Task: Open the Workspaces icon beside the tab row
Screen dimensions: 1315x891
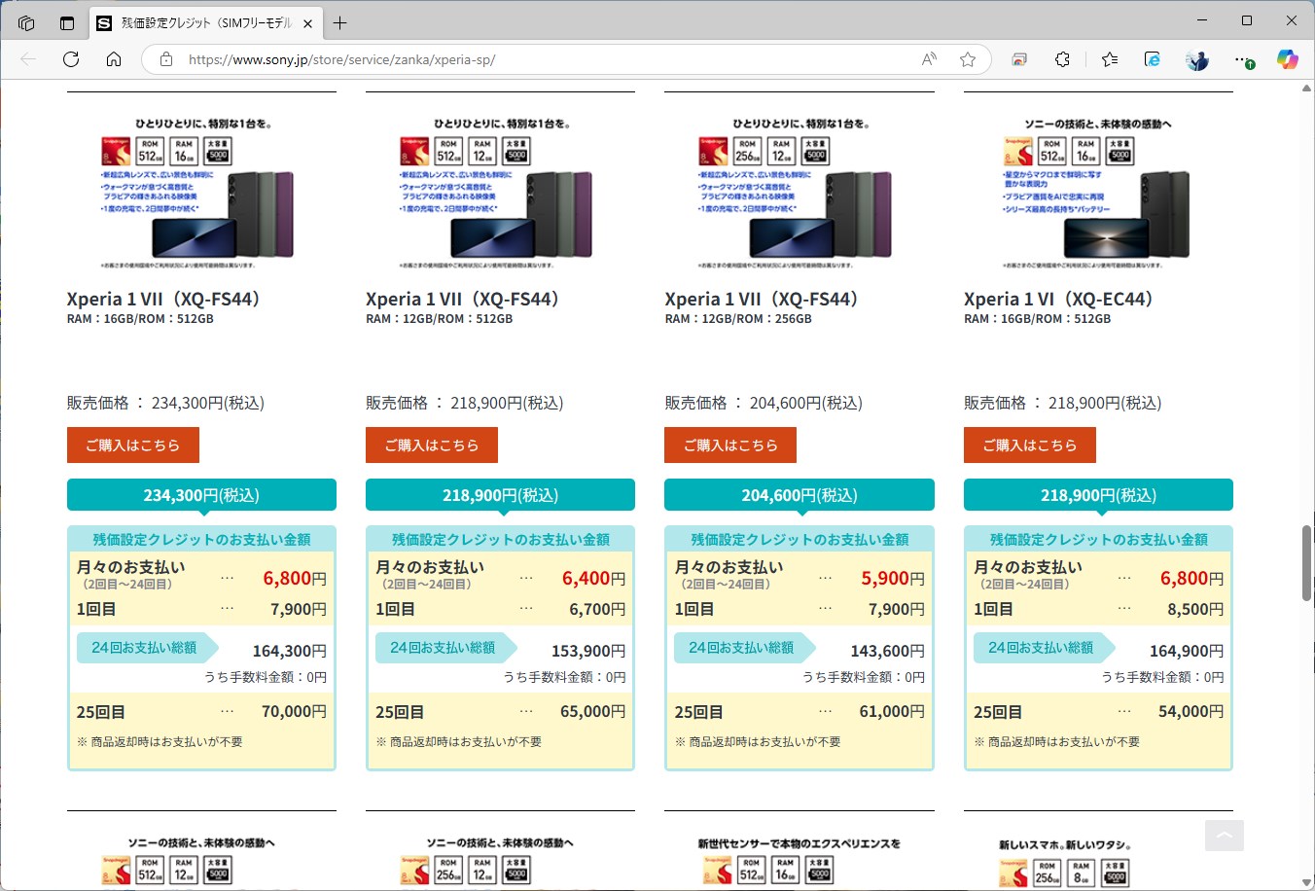Action: tap(25, 22)
